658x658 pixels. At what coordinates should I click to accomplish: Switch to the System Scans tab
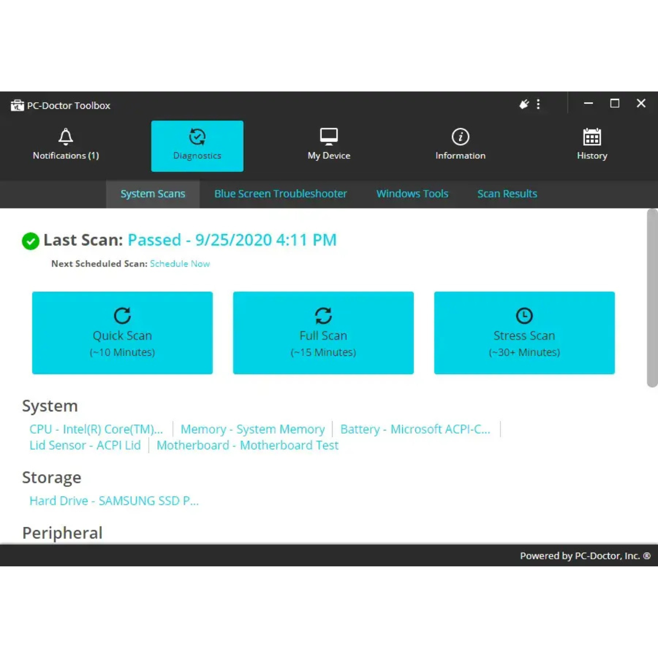click(153, 194)
